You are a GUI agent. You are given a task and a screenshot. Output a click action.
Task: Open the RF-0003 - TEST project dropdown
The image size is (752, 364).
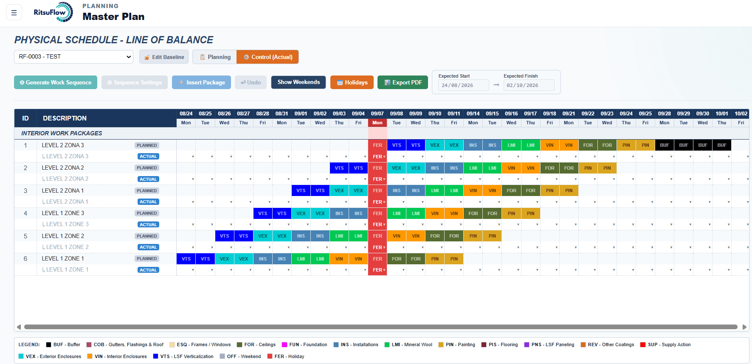73,57
